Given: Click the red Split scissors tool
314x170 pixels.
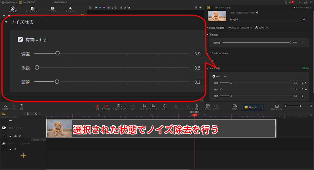Looking at the screenshot, I should pos(98,106).
